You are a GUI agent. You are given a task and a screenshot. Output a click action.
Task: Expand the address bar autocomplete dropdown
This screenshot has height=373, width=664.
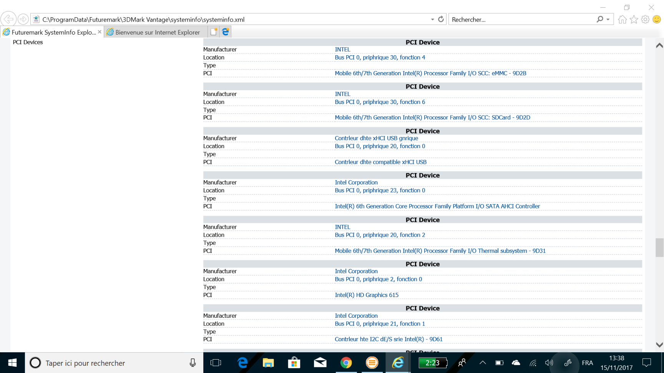coord(432,19)
